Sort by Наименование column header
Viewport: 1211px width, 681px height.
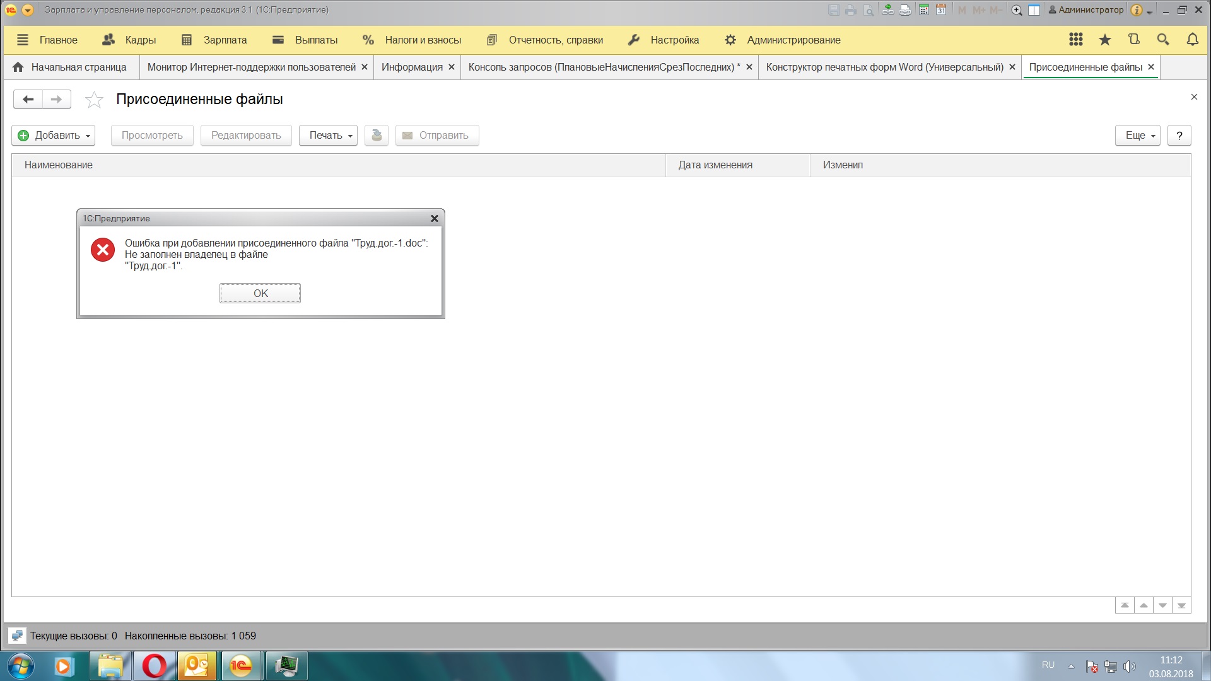point(339,165)
